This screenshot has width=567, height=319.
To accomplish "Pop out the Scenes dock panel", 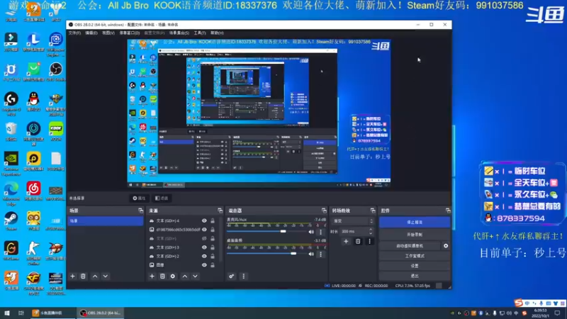I will 140,211.
